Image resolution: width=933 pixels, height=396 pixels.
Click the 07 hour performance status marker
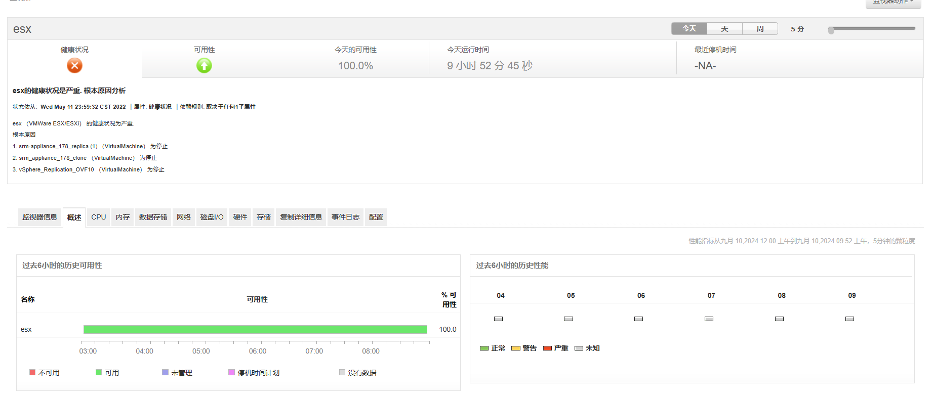[x=709, y=319]
